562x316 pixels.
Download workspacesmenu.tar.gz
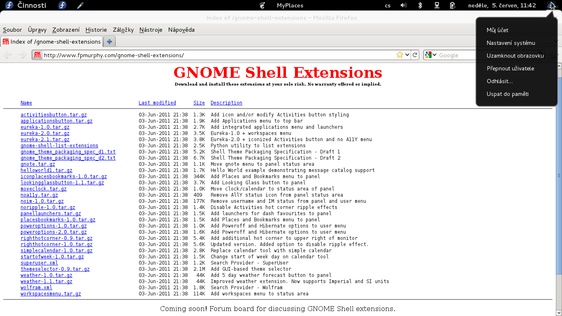pos(51,294)
